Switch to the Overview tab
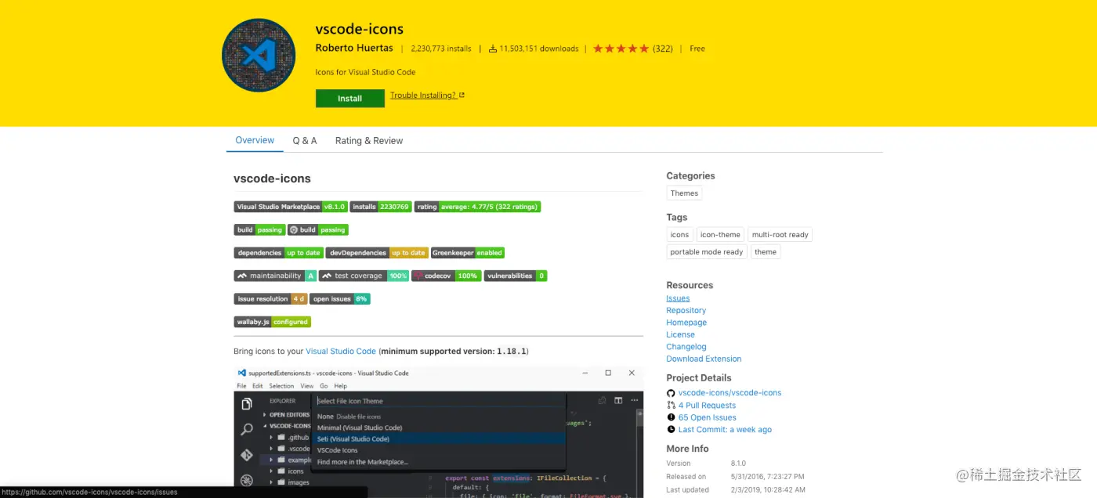 pyautogui.click(x=255, y=140)
